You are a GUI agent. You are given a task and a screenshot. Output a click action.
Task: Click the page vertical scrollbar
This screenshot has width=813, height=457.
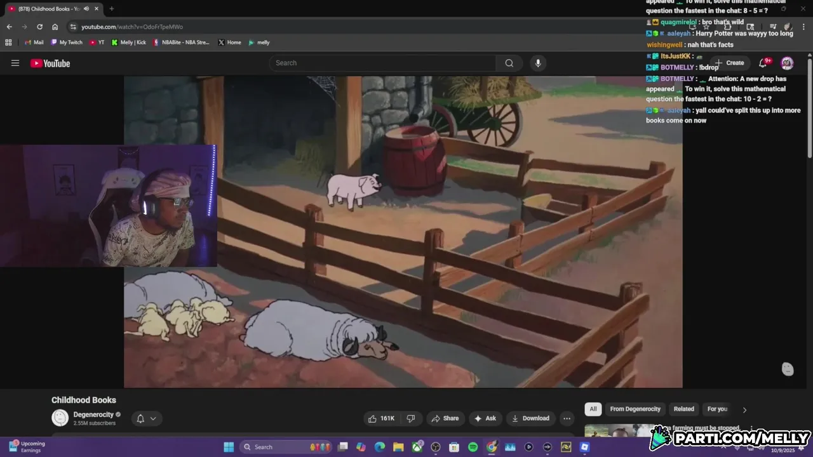coord(810,108)
